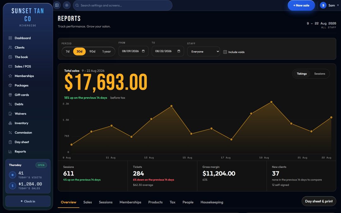Switch chart to Sessions view

tap(320, 74)
